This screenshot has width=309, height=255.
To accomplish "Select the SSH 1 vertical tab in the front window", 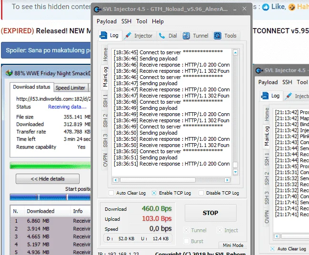I will [x=105, y=101].
